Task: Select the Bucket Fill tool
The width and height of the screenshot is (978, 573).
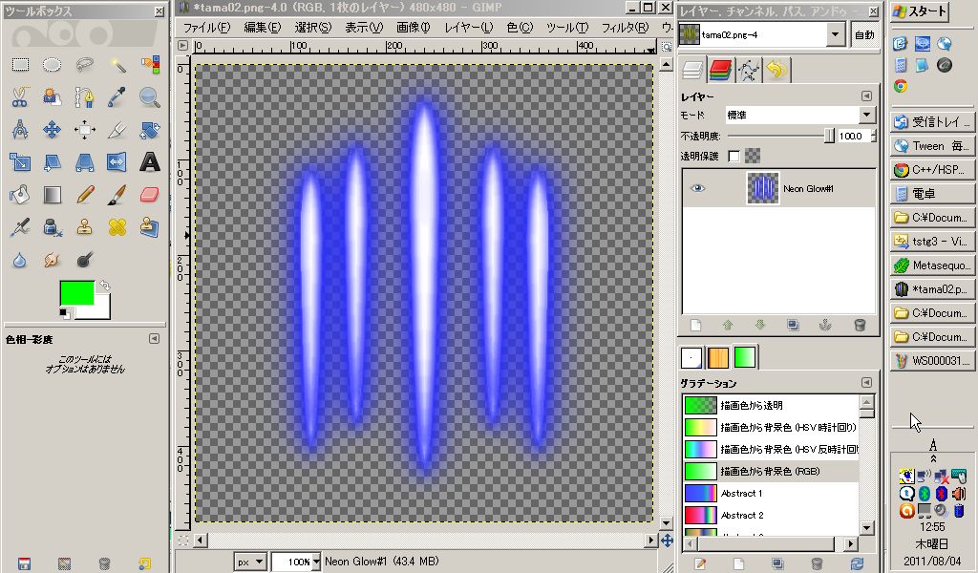Action: tap(20, 195)
